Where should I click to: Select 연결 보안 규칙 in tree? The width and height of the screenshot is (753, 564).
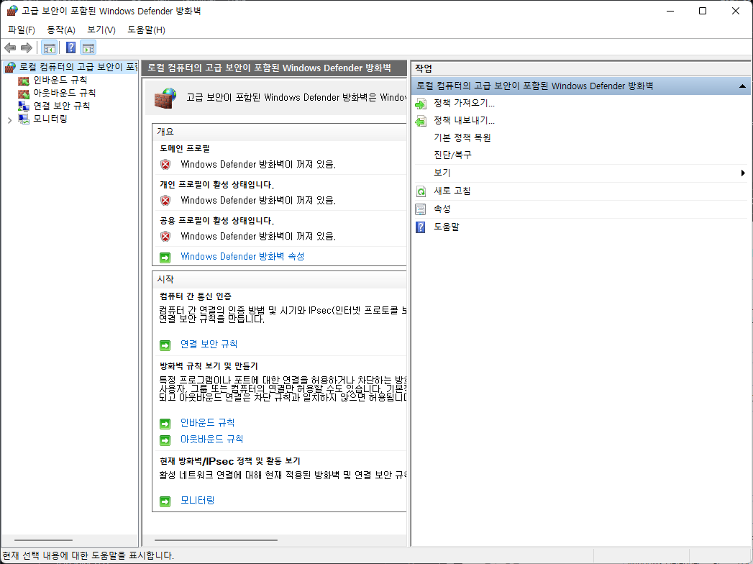click(x=61, y=106)
